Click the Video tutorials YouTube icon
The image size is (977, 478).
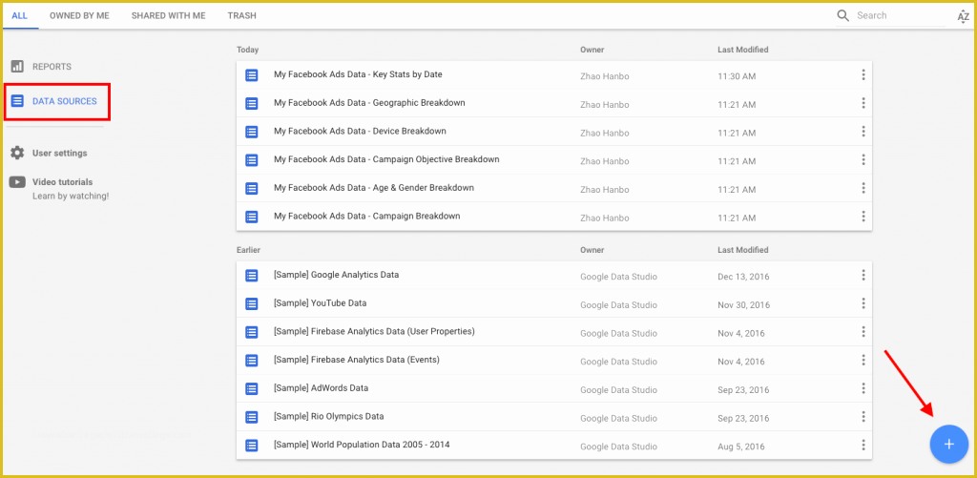tap(17, 182)
